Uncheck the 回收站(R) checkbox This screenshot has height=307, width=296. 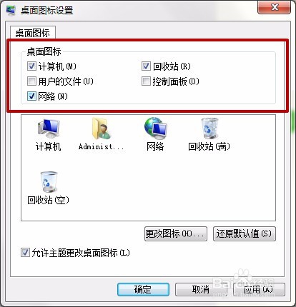click(x=146, y=66)
